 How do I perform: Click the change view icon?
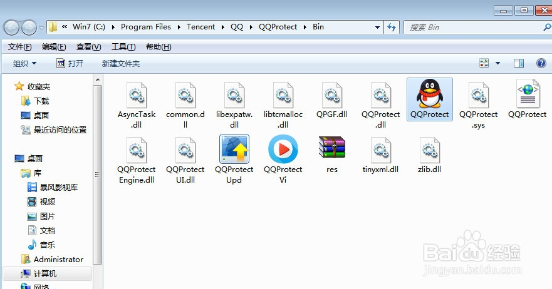click(x=484, y=63)
